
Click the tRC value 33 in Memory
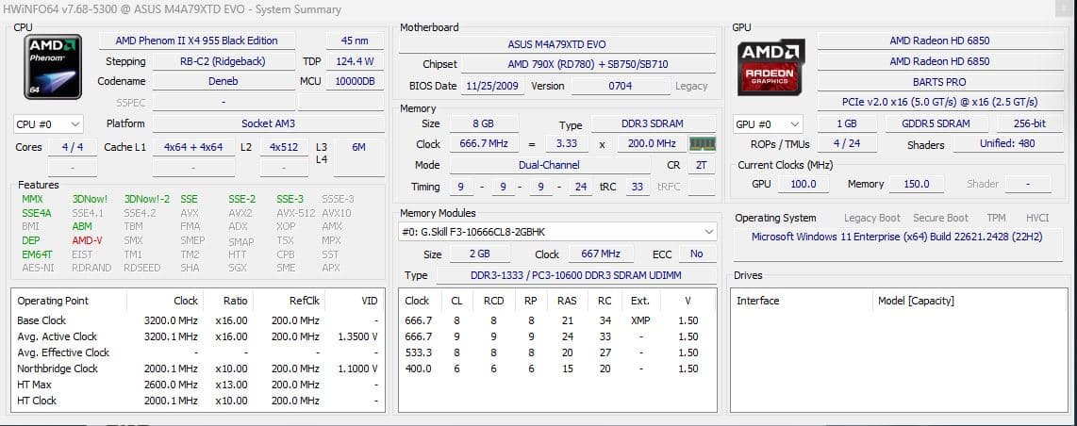[x=637, y=187]
